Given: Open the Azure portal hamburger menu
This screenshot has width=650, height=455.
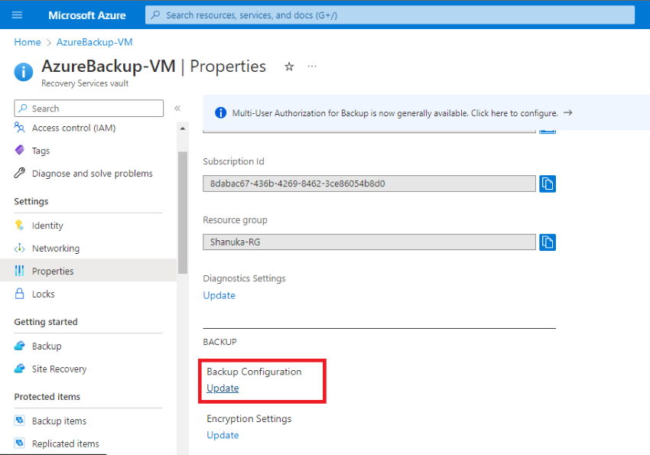Looking at the screenshot, I should [x=17, y=15].
